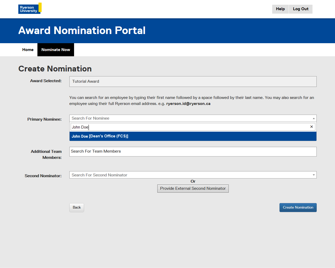
Task: Click the Award Nomination Portal title
Action: 82,30
